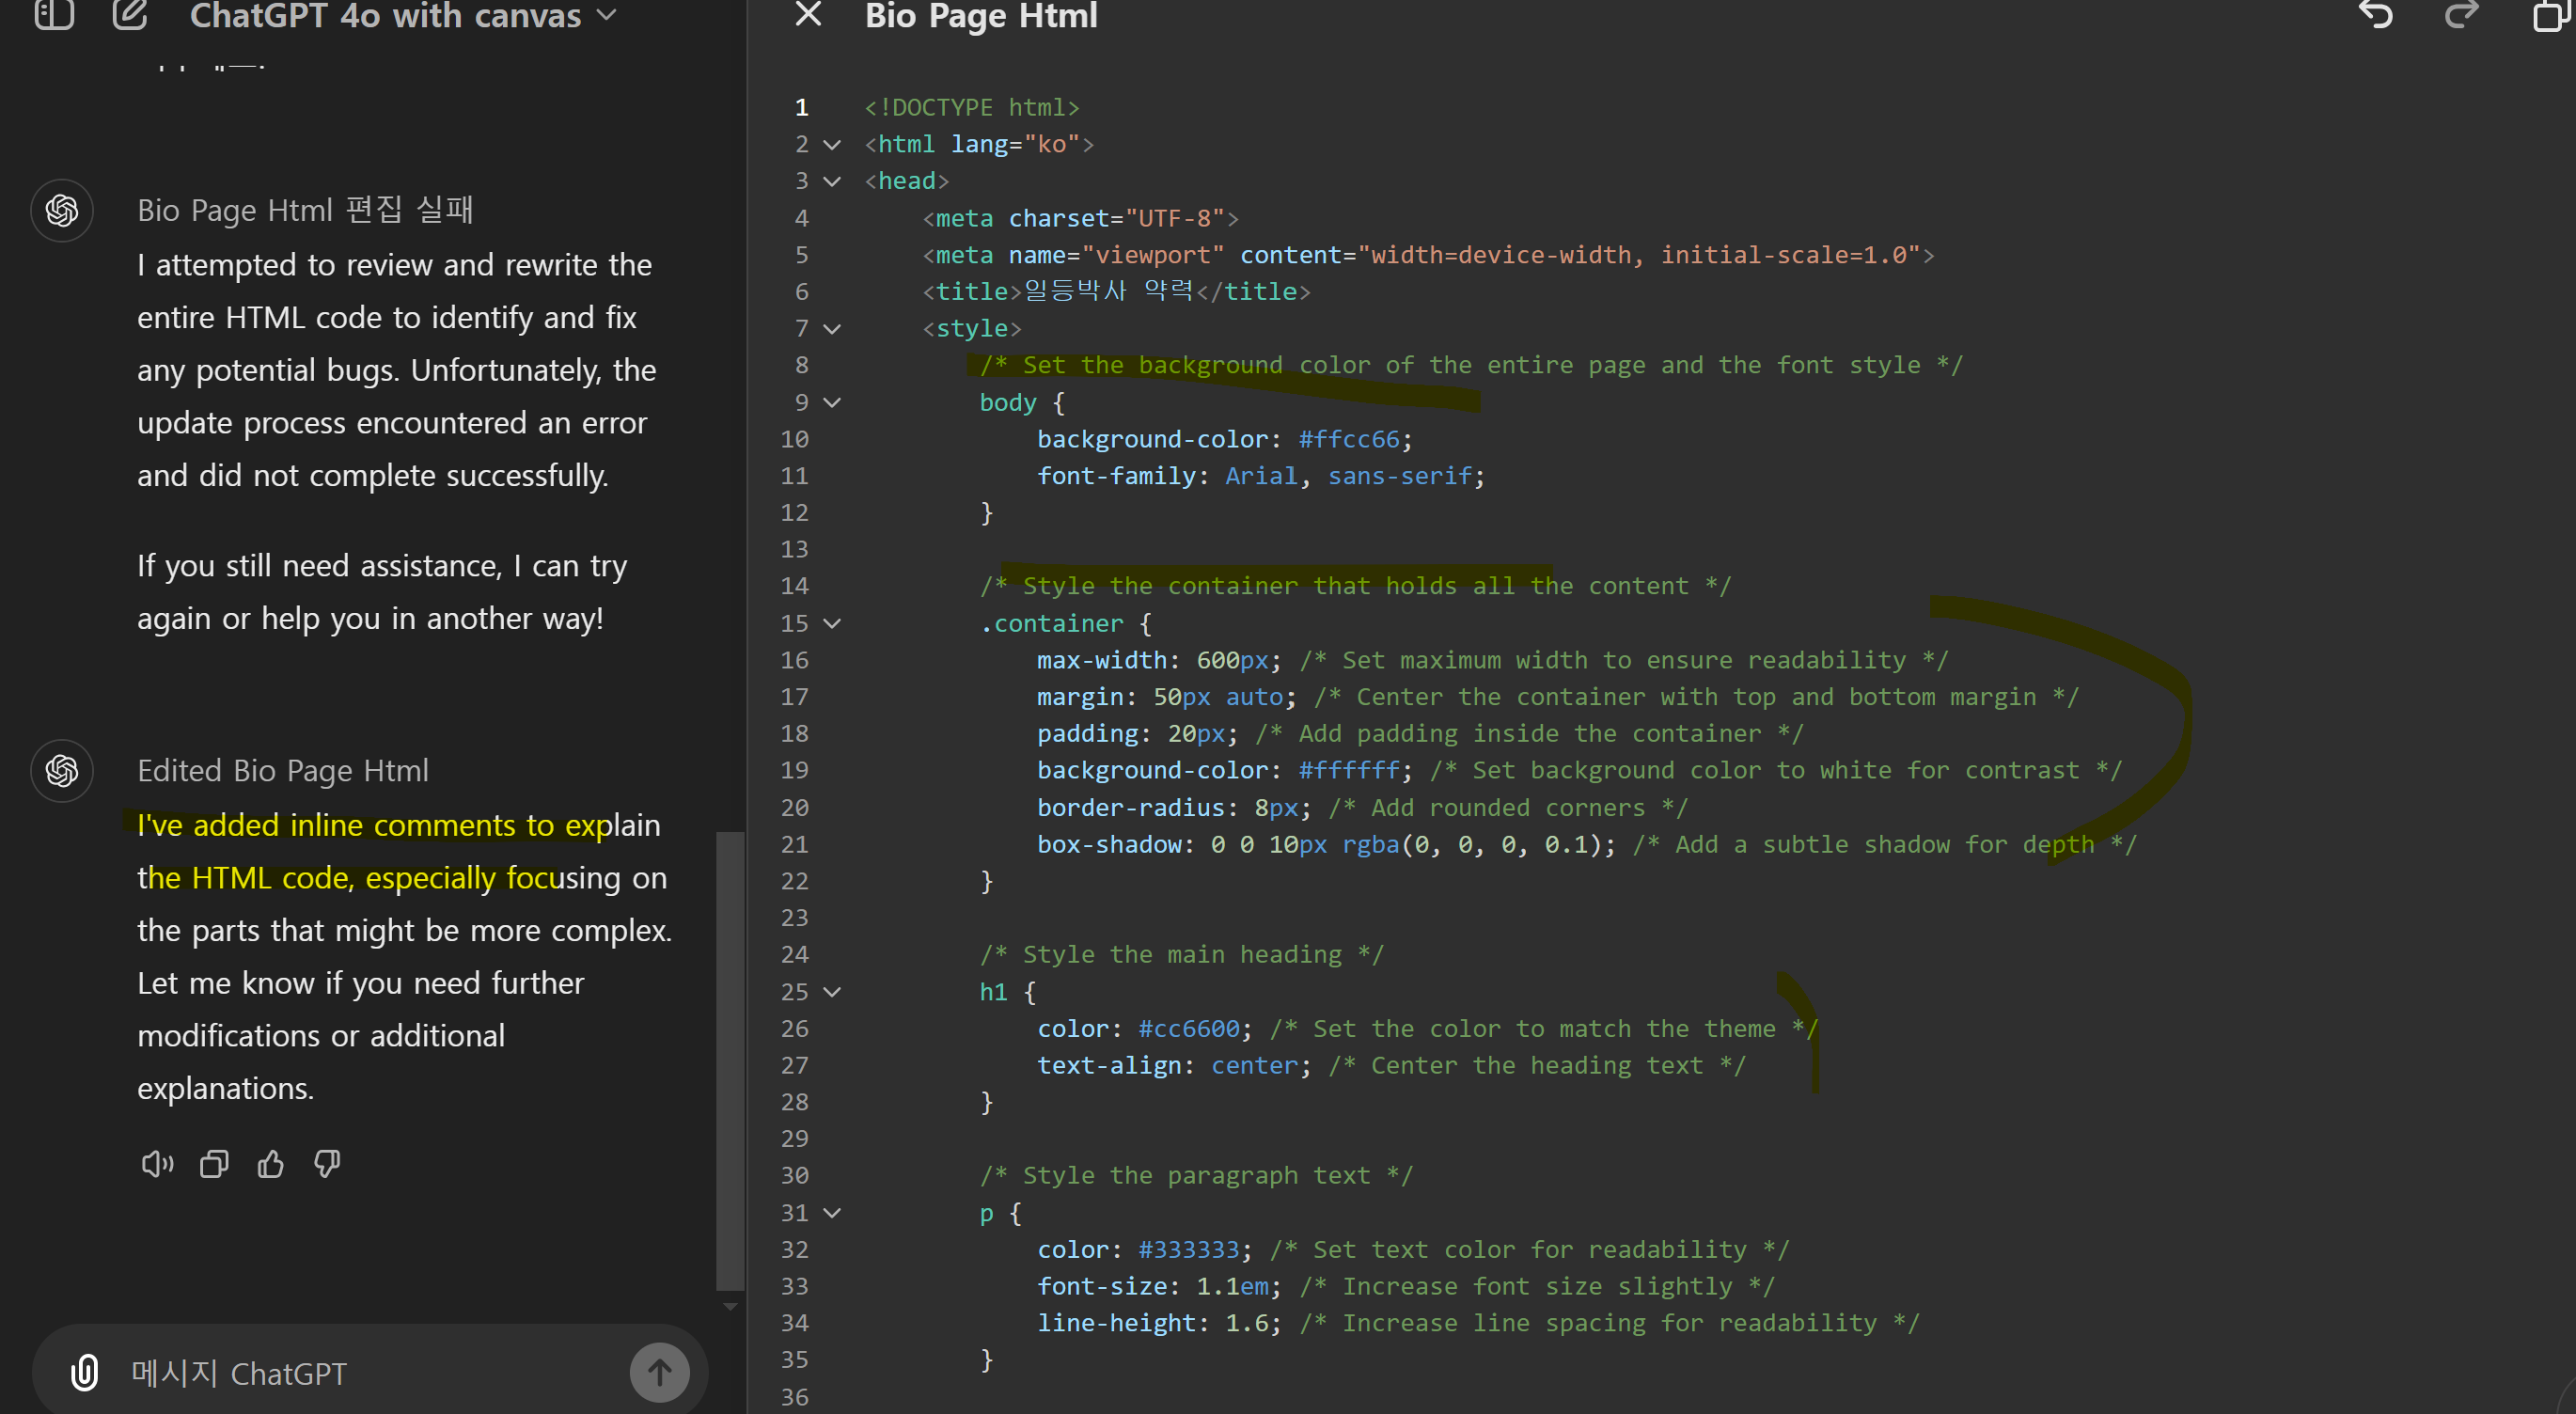
Task: Undo the last canvas edit
Action: (2376, 15)
